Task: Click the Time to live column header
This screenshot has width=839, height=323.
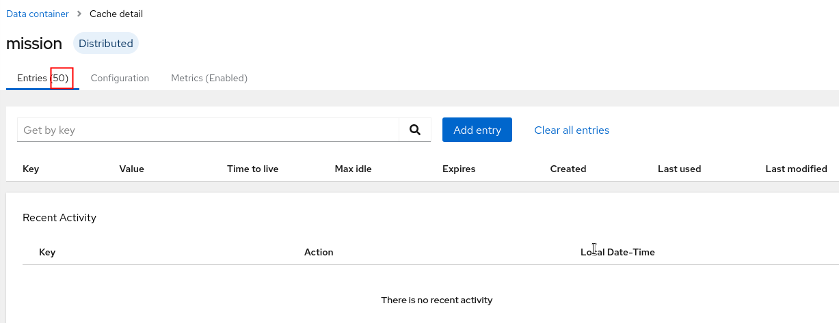Action: coord(253,169)
